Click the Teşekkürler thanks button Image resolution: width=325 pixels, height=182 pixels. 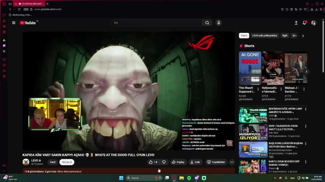(216, 162)
